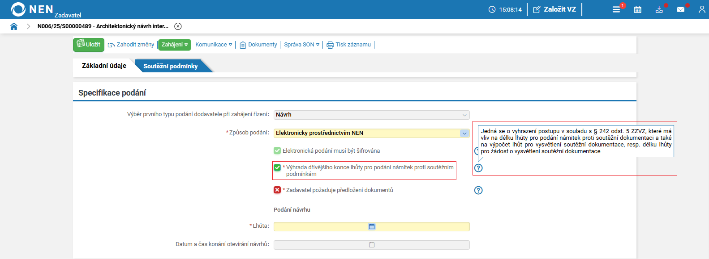Toggle Zadavatel požaduje předložení dokumentů checkbox

(277, 190)
